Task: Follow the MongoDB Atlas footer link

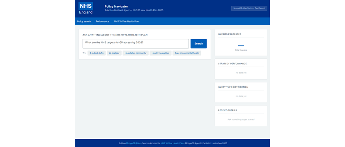Action: [133, 143]
